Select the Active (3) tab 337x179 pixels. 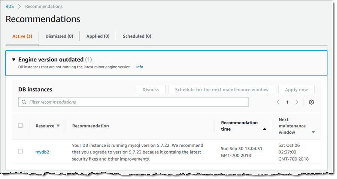(22, 36)
